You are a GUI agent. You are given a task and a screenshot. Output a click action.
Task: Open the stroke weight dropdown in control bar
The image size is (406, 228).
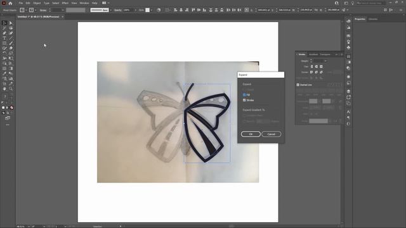point(63,10)
